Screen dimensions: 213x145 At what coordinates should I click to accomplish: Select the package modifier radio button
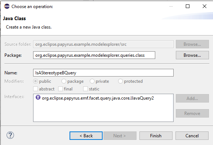pos(64,81)
